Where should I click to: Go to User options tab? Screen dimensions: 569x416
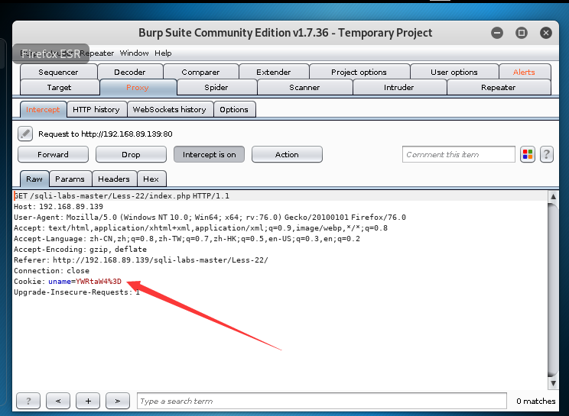pyautogui.click(x=454, y=72)
